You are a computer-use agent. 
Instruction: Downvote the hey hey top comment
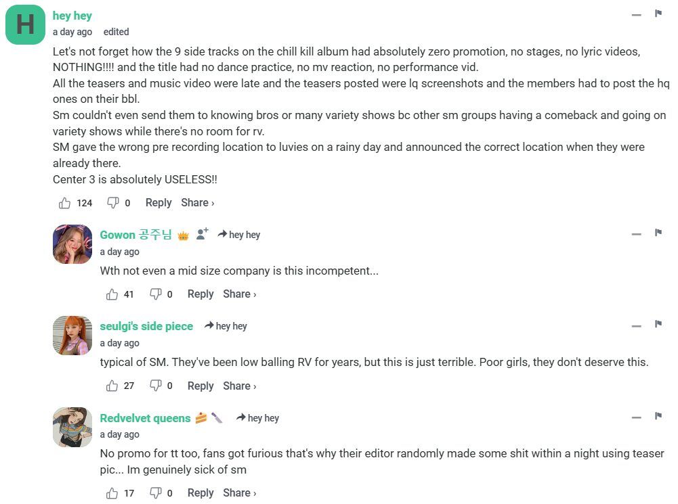pyautogui.click(x=113, y=202)
